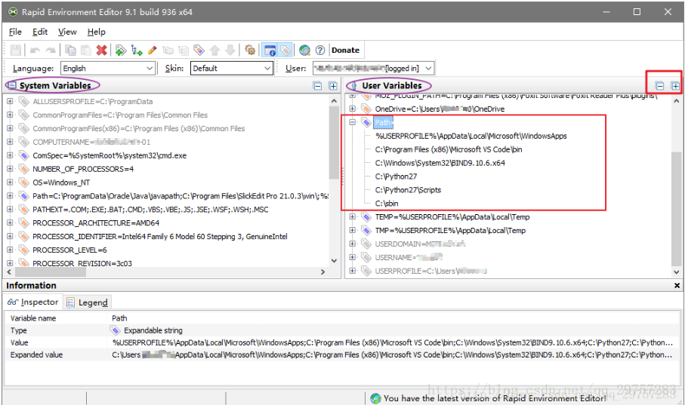This screenshot has width=685, height=405.
Task: Click the pencil Edit icon
Action: click(x=152, y=51)
